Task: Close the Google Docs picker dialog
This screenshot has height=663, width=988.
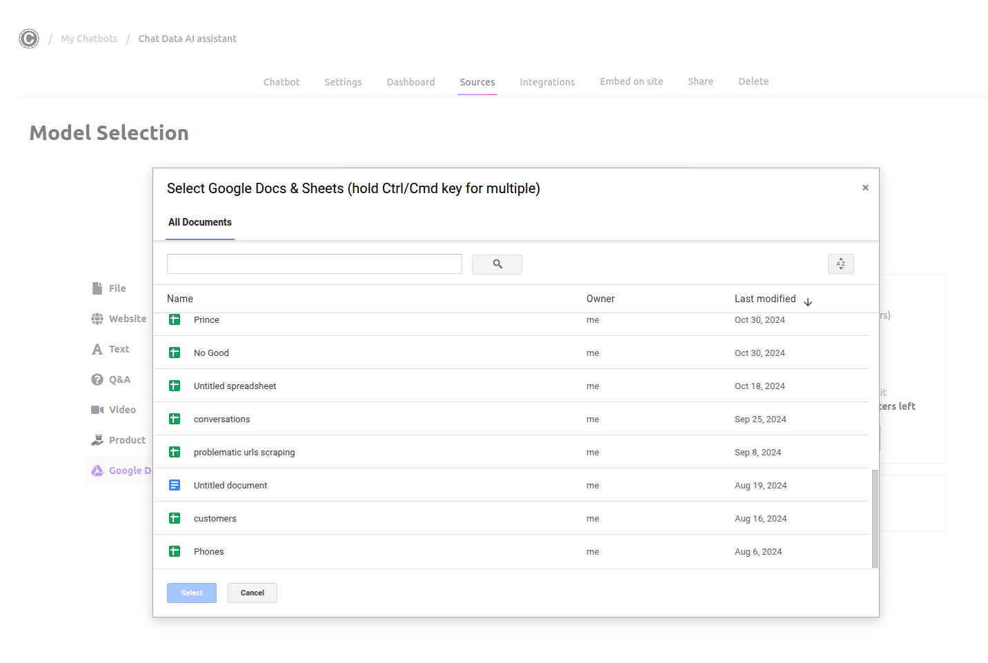Action: pyautogui.click(x=865, y=188)
